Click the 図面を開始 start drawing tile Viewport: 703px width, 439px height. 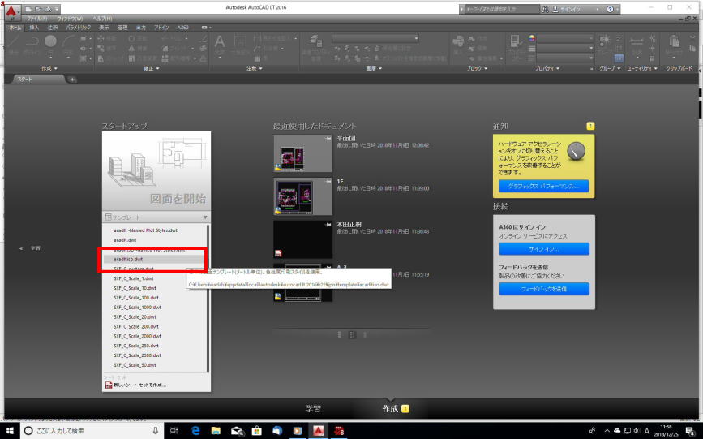(x=156, y=170)
